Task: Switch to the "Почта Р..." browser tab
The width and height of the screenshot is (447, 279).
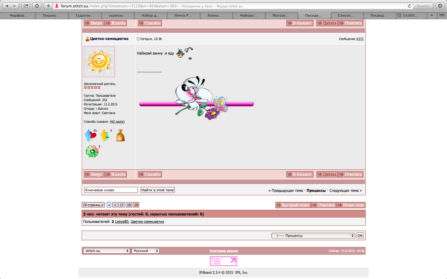Action: [183, 15]
